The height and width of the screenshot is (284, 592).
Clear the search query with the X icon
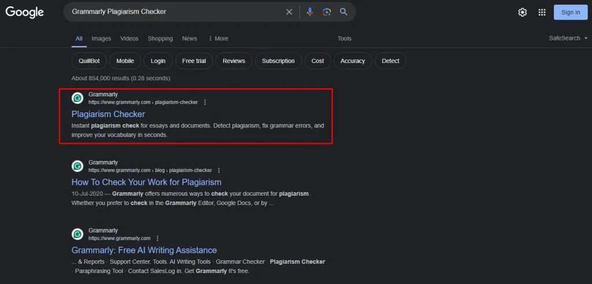coord(289,12)
